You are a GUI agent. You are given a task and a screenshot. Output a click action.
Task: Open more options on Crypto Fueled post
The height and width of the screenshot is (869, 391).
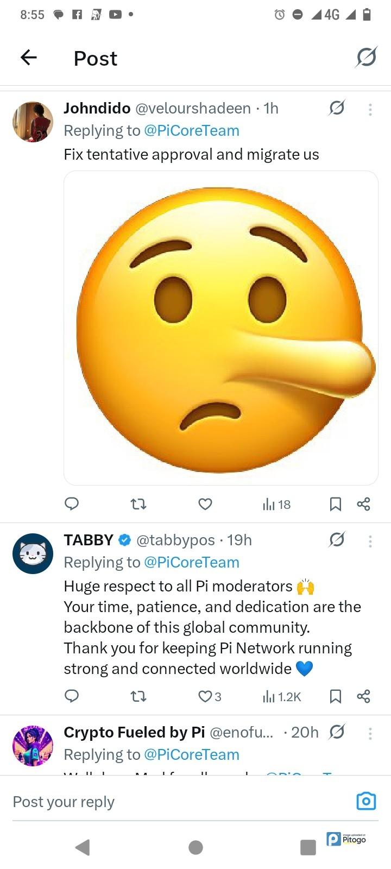coord(370,734)
